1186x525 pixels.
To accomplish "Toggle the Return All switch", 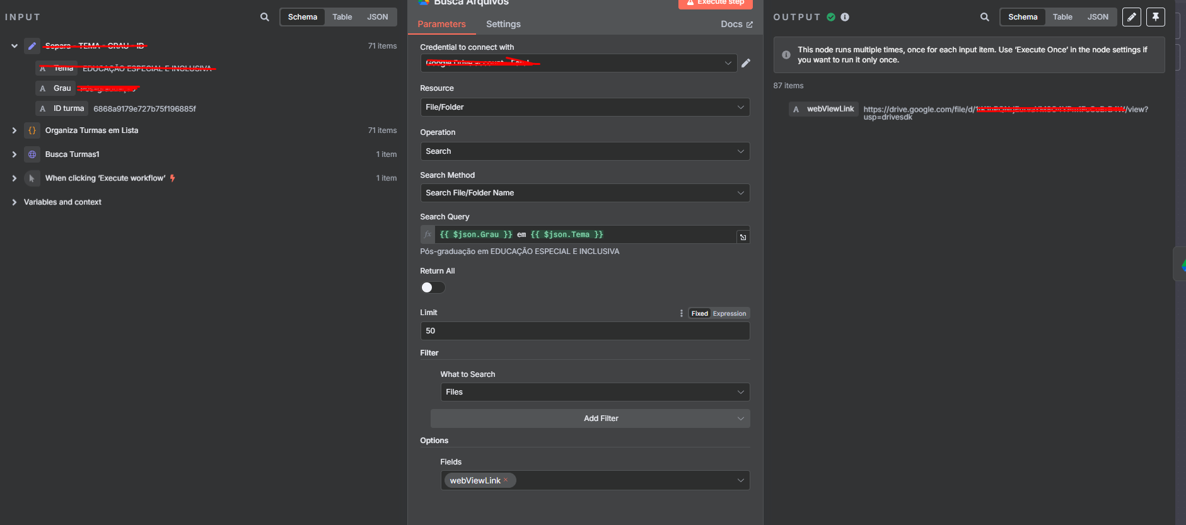I will [x=433, y=287].
